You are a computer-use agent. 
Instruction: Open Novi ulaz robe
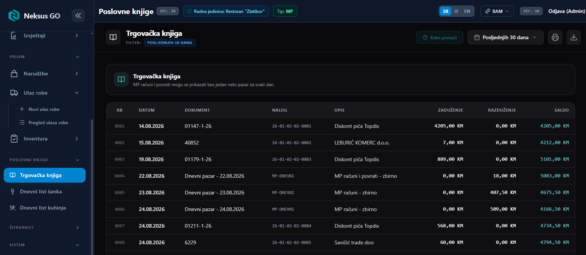click(44, 109)
